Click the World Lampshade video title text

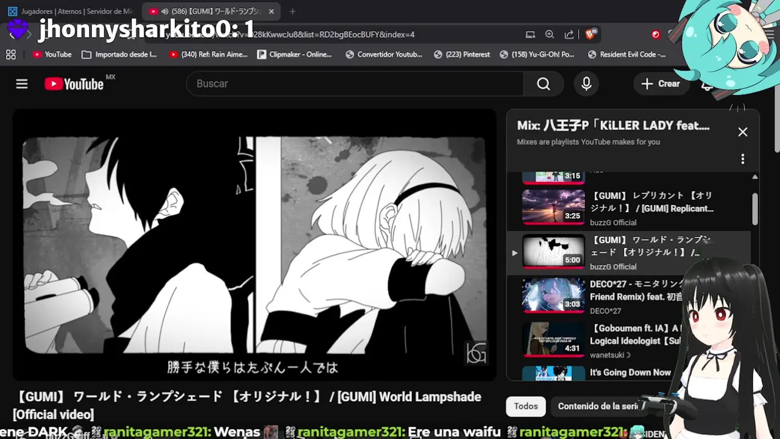tap(247, 405)
